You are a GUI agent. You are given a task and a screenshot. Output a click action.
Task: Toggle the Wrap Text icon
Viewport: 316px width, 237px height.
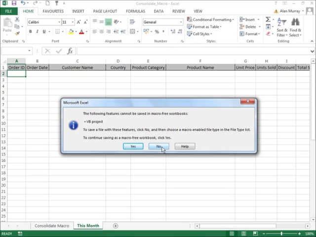pos(132,22)
